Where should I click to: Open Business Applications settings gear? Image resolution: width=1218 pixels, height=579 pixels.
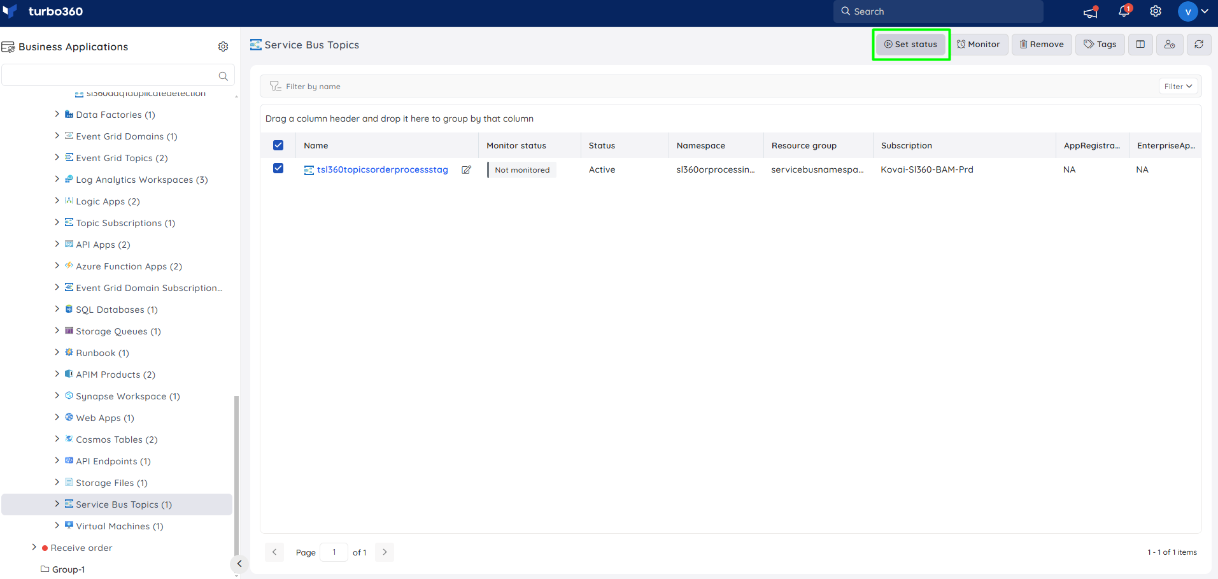(x=223, y=46)
